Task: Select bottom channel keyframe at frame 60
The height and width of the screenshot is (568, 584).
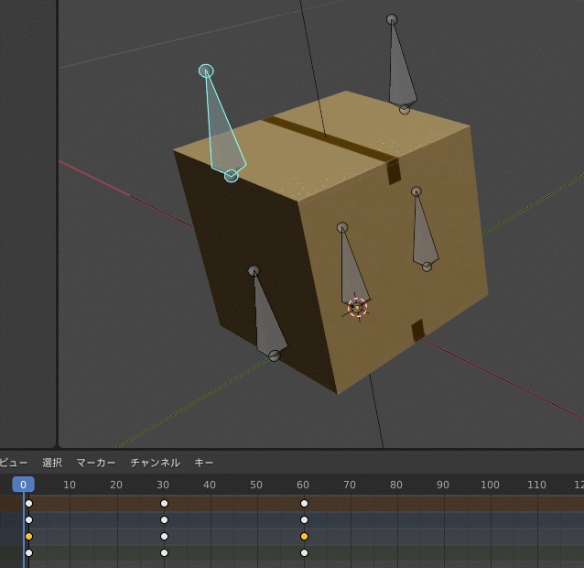Action: (304, 553)
